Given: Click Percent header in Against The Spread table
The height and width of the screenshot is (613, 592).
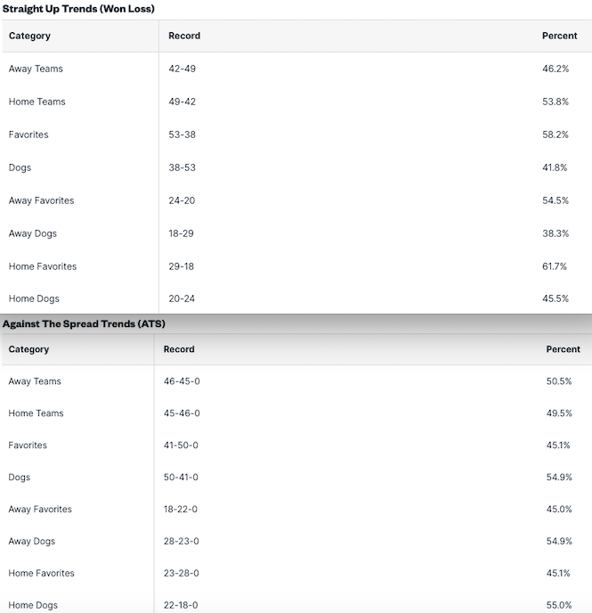Looking at the screenshot, I should pyautogui.click(x=563, y=349).
